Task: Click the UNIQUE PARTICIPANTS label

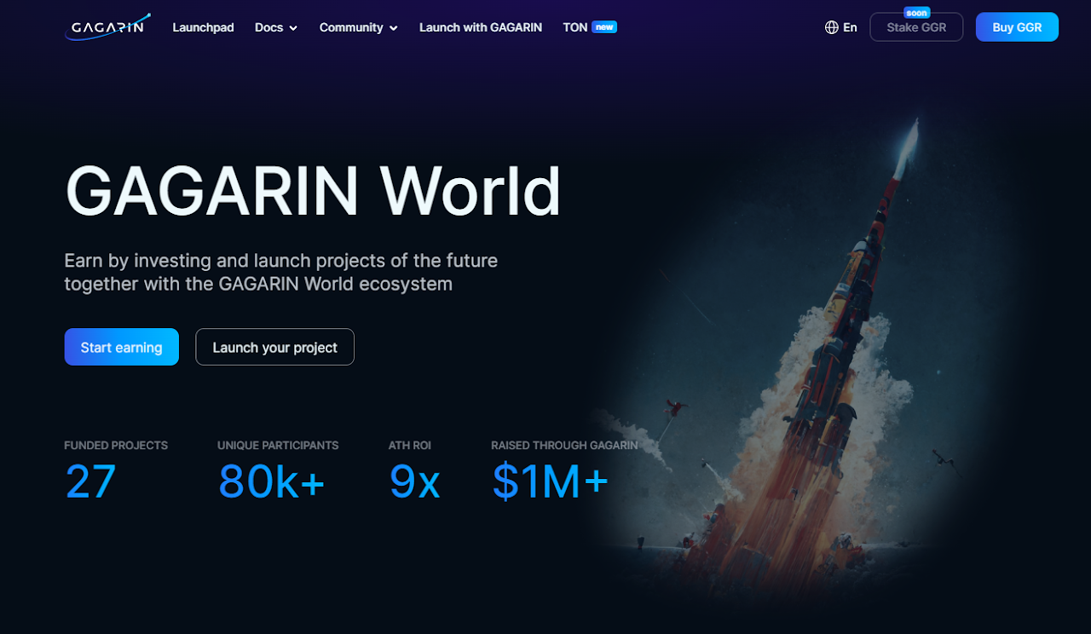Action: click(x=278, y=446)
